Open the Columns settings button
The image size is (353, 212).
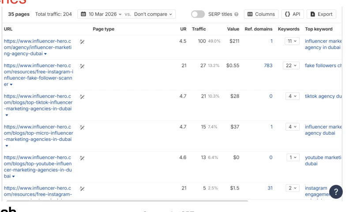tap(261, 14)
